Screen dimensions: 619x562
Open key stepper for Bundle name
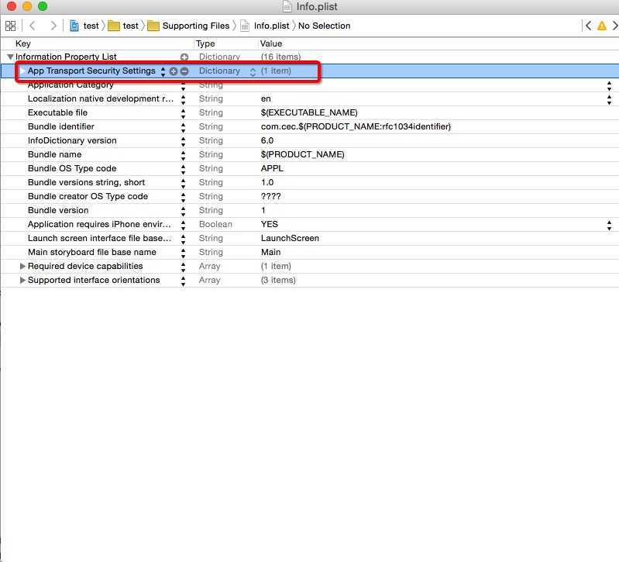[x=183, y=156]
